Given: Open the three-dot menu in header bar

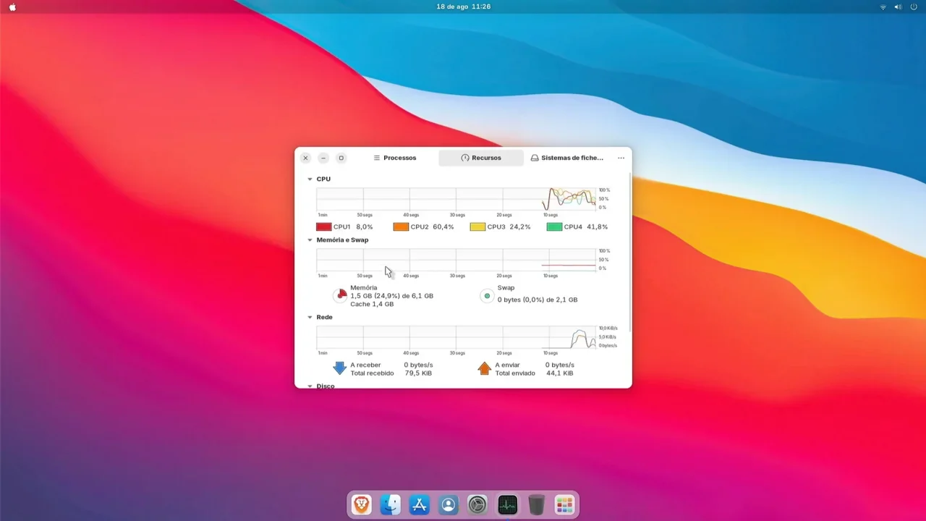Looking at the screenshot, I should point(621,158).
